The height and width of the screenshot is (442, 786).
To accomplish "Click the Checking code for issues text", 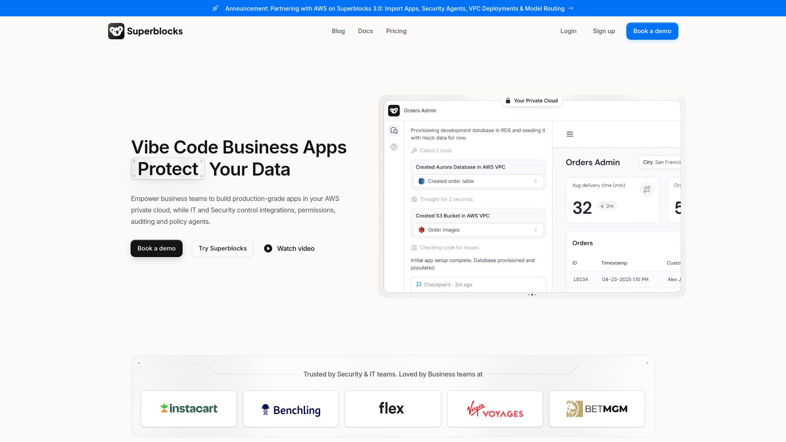I will [449, 248].
